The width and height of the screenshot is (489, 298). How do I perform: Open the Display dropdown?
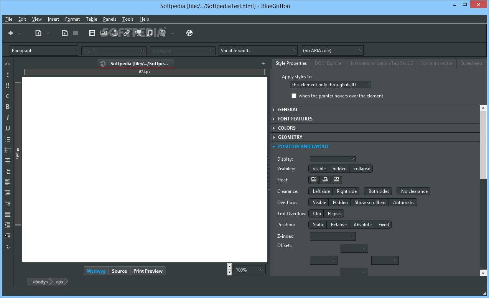coord(333,159)
